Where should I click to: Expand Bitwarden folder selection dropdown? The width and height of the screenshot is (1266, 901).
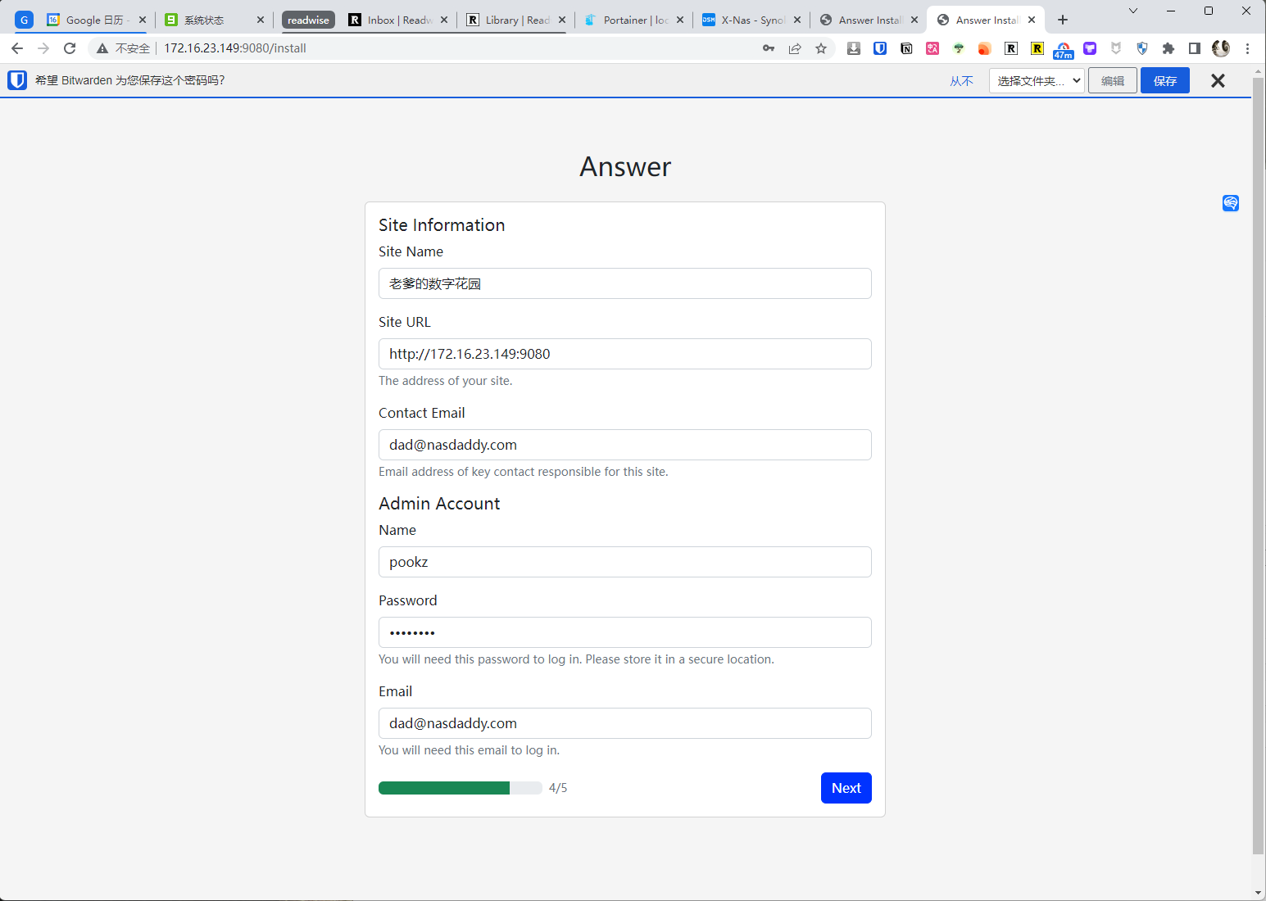[1037, 80]
